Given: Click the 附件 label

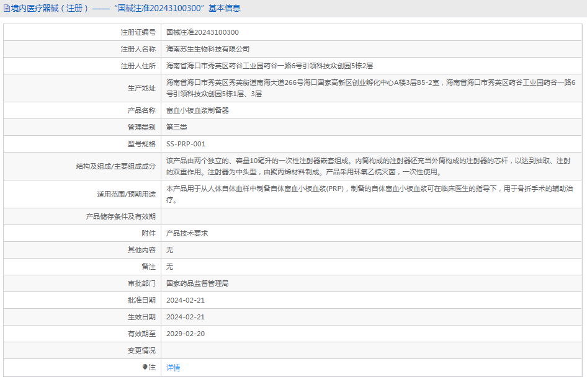Looking at the screenshot, I should click(148, 233).
